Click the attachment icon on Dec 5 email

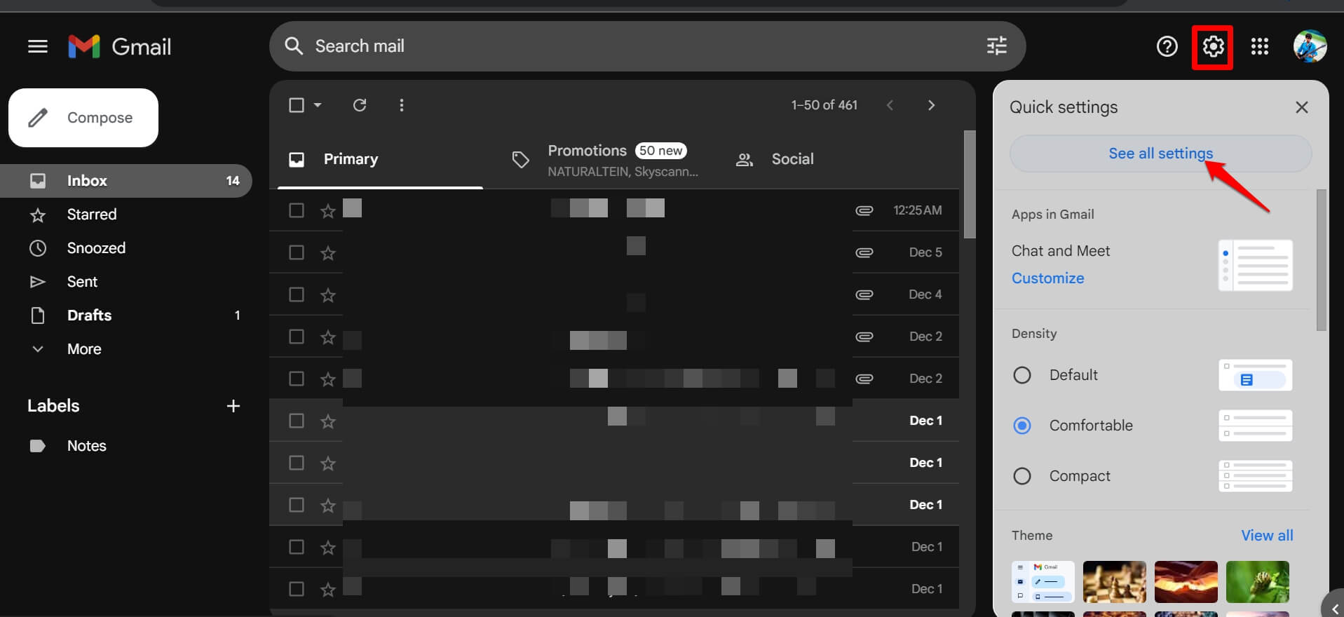864,252
